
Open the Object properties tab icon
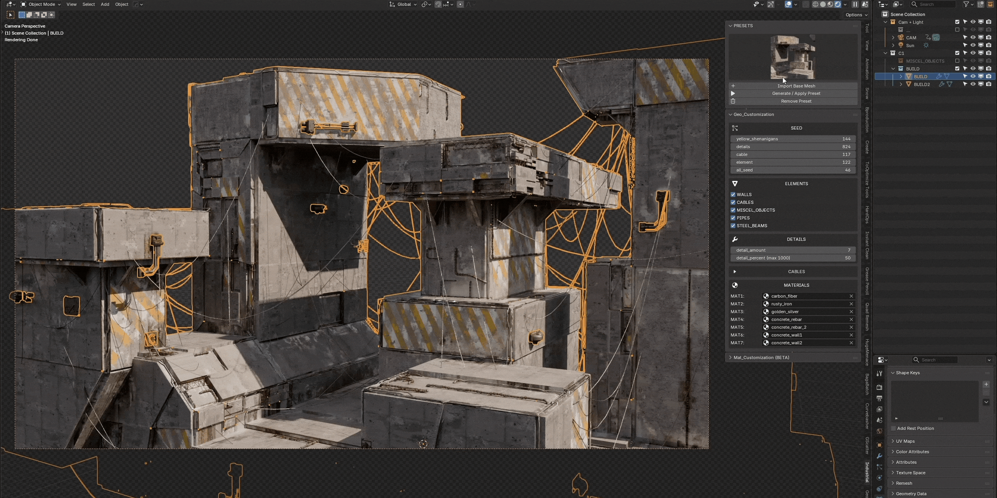(879, 445)
